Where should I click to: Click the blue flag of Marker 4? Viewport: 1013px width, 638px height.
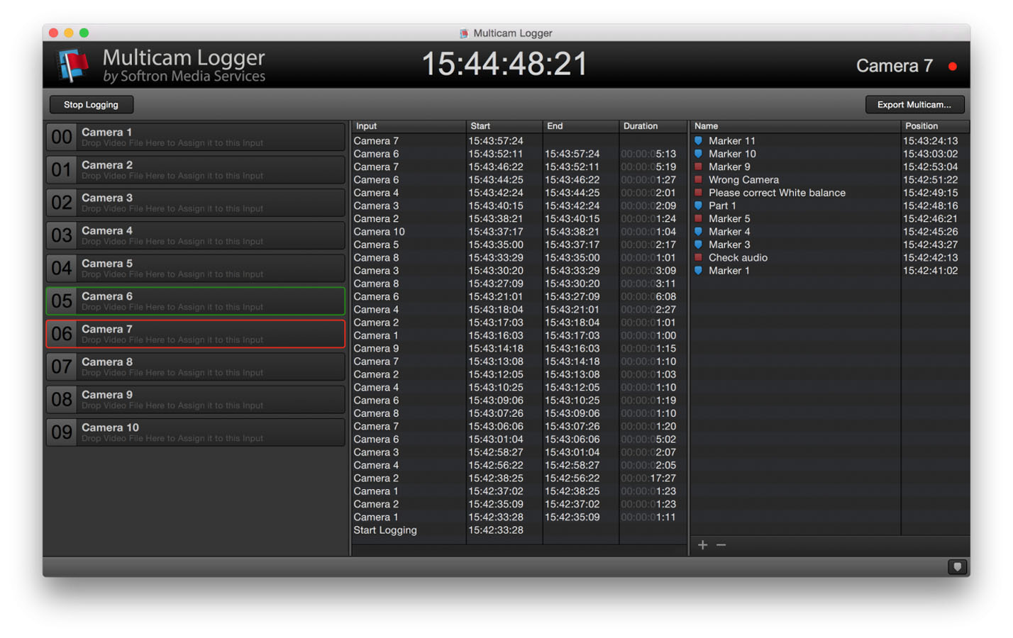(698, 232)
